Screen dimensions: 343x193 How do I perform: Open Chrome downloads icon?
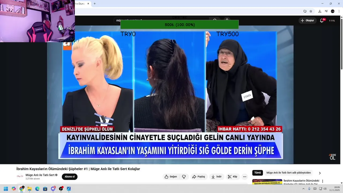tap(320, 11)
